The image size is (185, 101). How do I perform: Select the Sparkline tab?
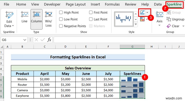pyautogui.click(x=174, y=4)
